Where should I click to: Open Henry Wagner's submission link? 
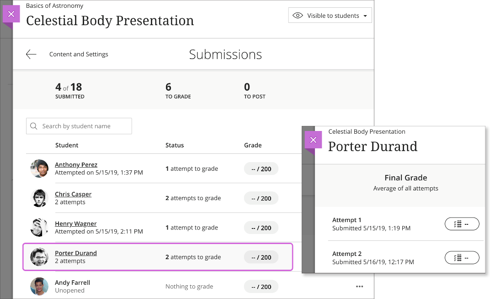75,223
